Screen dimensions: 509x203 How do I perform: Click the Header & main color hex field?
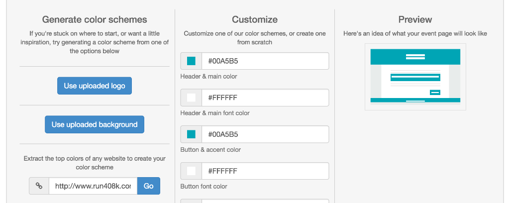265,61
